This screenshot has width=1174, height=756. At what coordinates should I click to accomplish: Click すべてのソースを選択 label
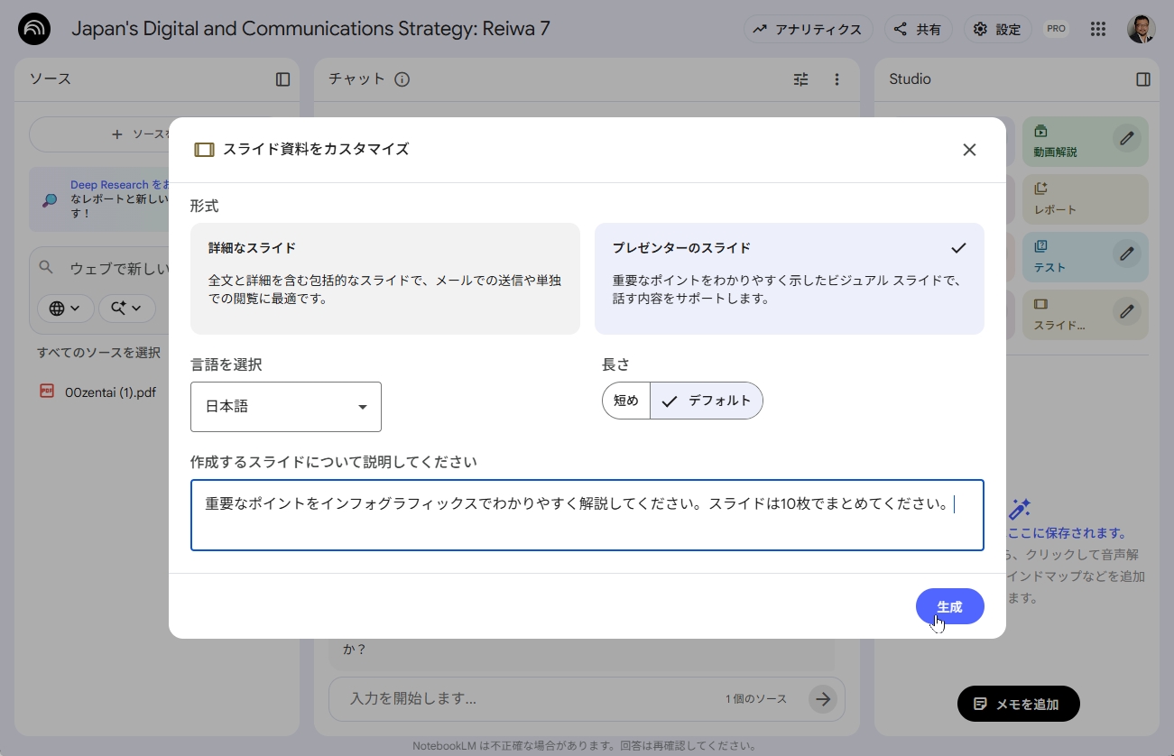pyautogui.click(x=99, y=353)
